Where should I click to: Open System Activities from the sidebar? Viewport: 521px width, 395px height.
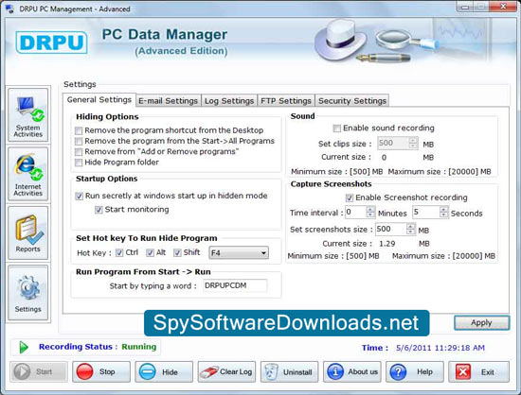coord(27,115)
